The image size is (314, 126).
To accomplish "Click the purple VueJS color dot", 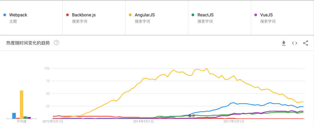I will click(255, 15).
